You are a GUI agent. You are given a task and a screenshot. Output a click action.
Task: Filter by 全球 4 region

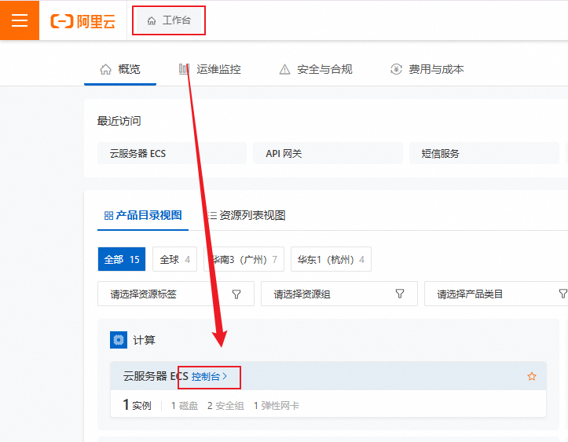(175, 259)
